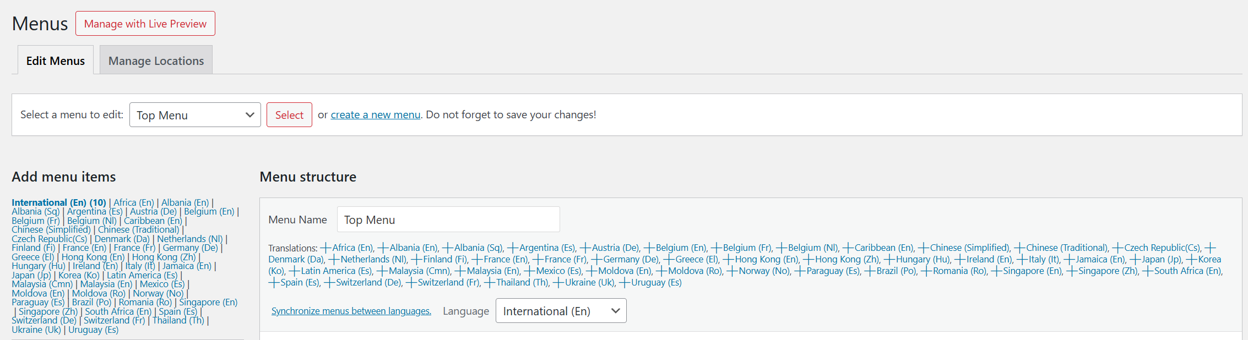Click the plus icon before Uruguay (Es) translation

click(x=625, y=282)
